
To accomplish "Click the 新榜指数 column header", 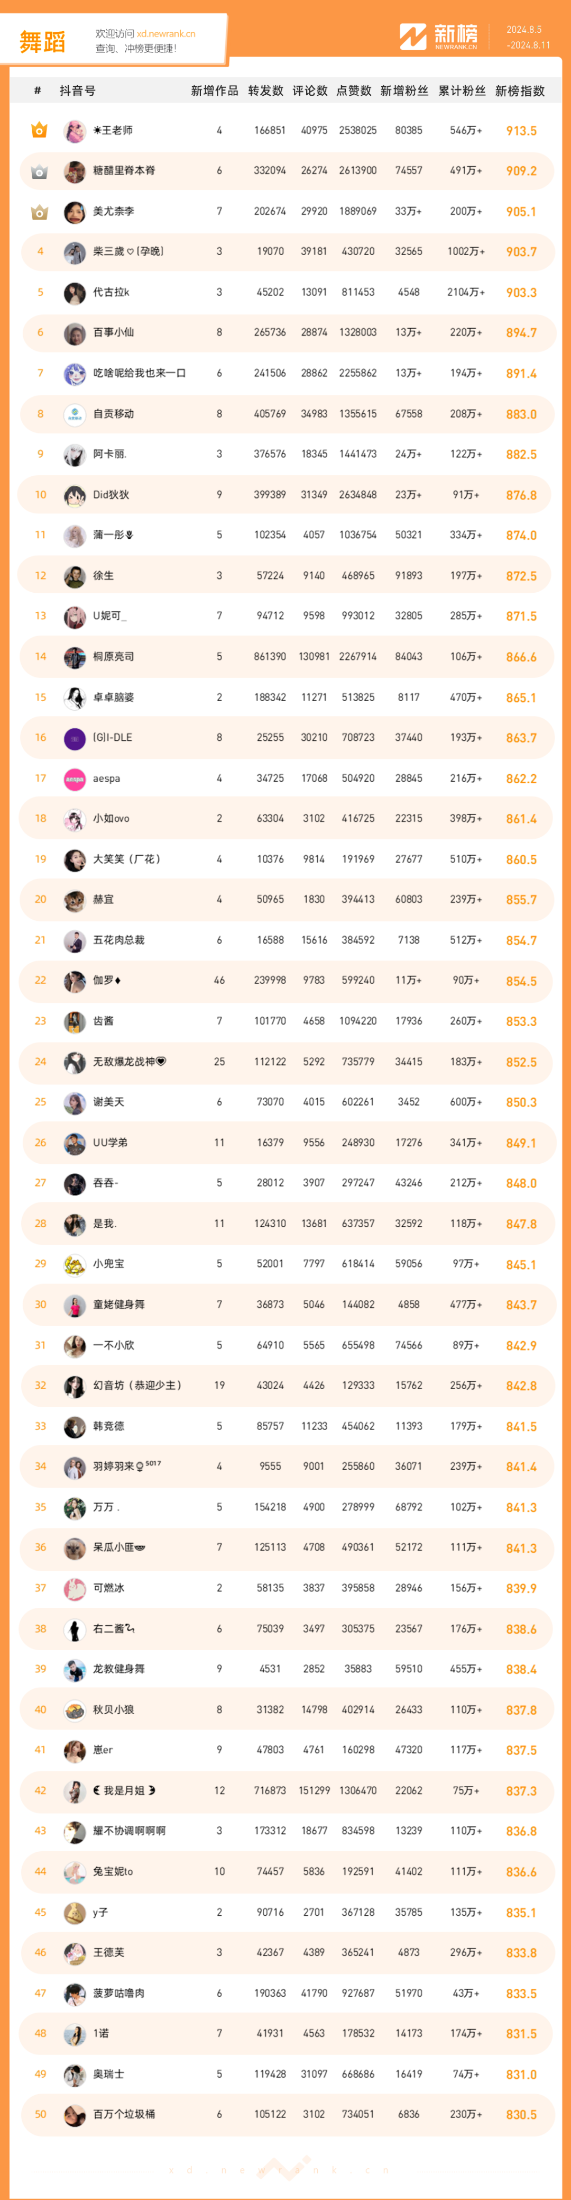I will tap(520, 90).
